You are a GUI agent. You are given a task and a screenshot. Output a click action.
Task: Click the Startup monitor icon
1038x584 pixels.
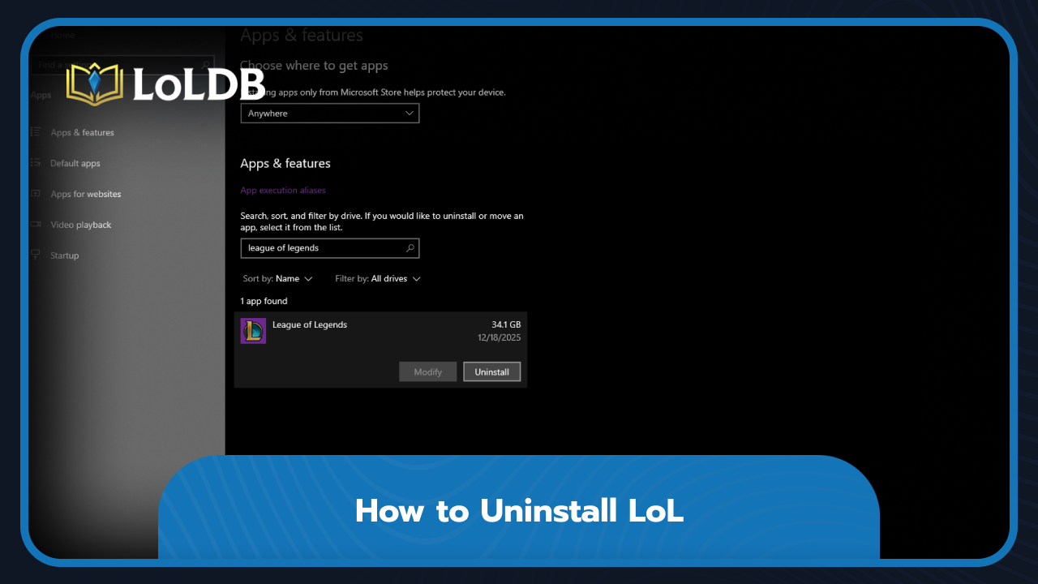pyautogui.click(x=36, y=255)
